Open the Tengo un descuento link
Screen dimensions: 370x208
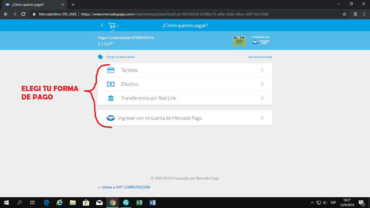pyautogui.click(x=120, y=57)
